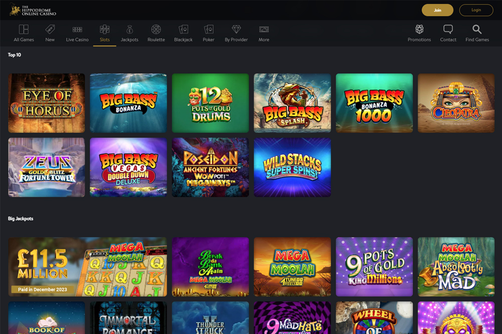Launch the Eye of Horus slot

(46, 103)
